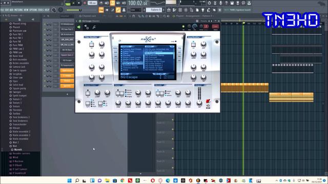
Task: Open the Pattern 9 selector
Action: (154, 10)
